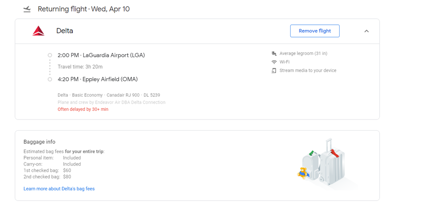Click the Often delayed by 30+ min warning

pyautogui.click(x=83, y=109)
